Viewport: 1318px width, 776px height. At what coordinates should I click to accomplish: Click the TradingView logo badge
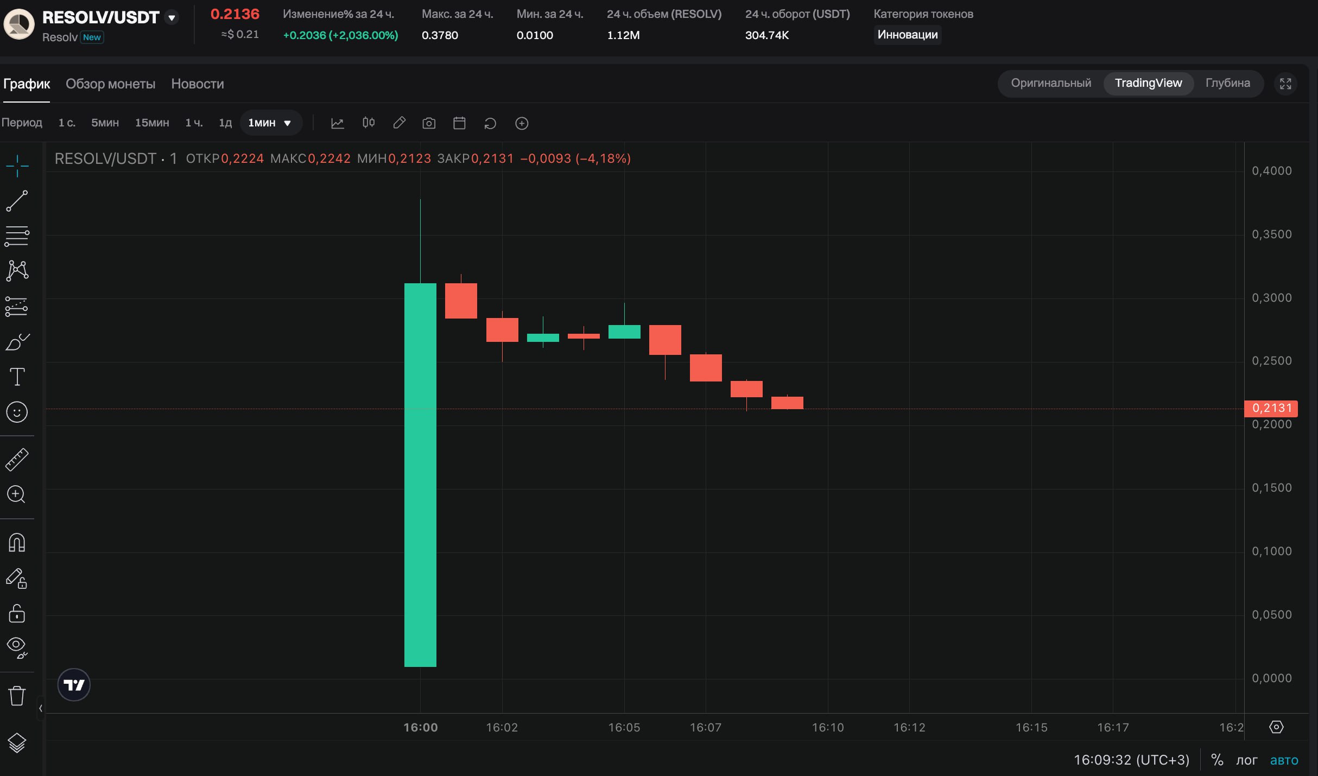[74, 685]
